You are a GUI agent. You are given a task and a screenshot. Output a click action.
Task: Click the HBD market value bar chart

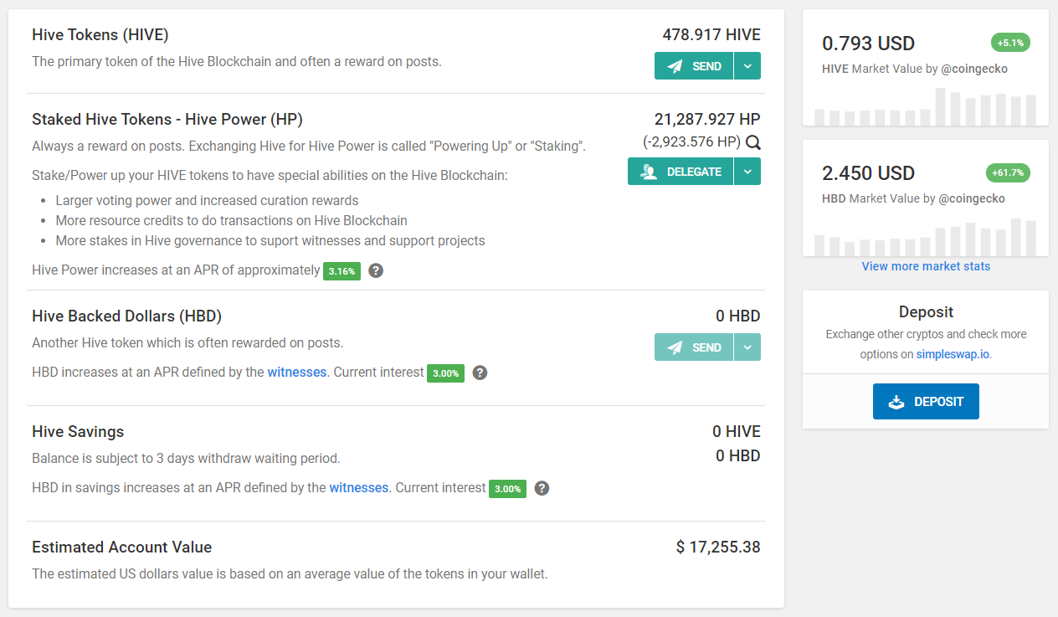[926, 237]
